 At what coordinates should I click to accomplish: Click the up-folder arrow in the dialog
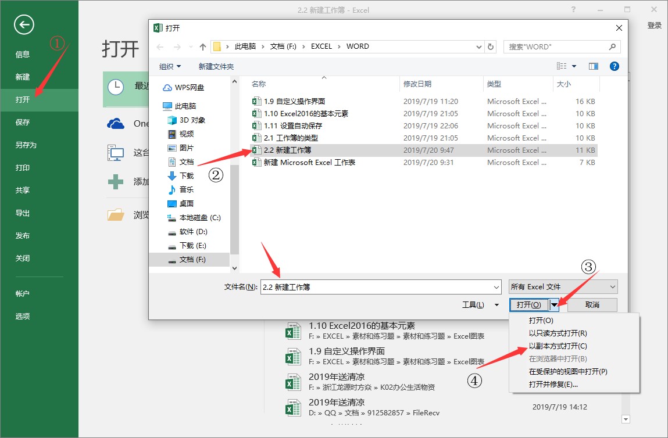(203, 46)
